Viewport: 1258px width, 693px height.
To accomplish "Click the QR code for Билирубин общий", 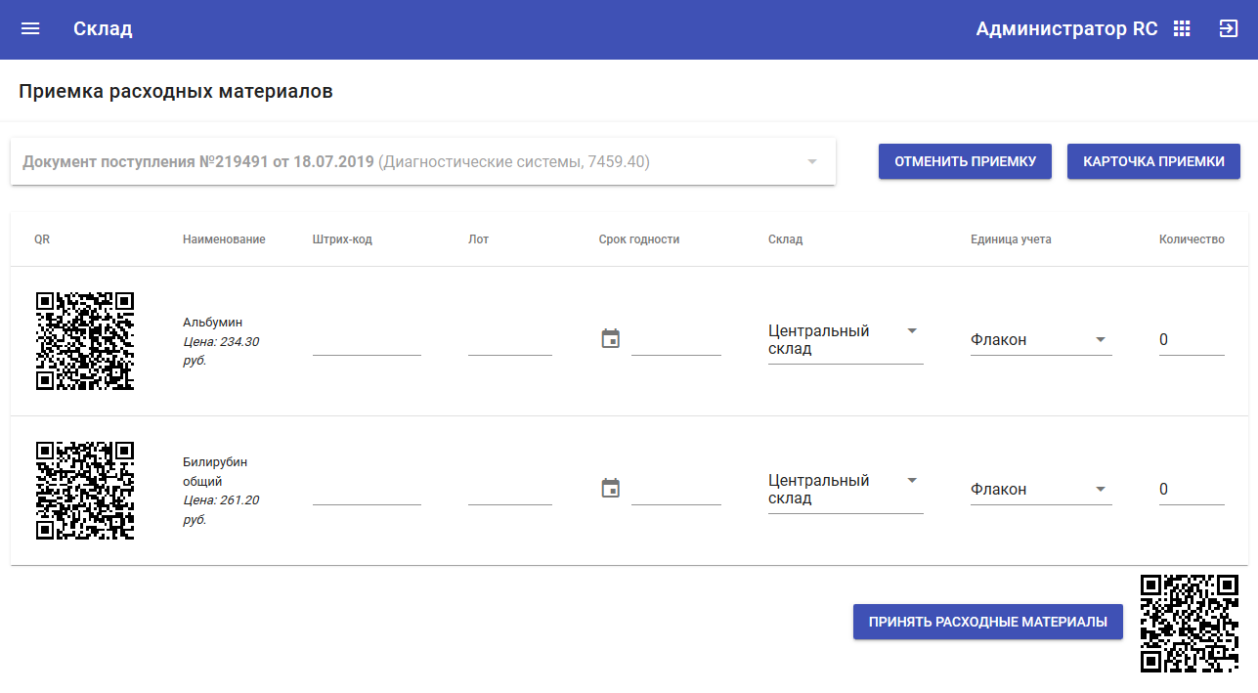I will 85,491.
